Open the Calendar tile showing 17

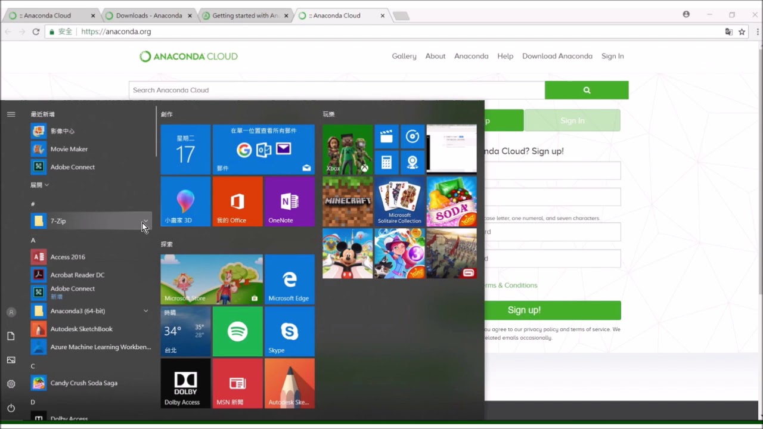click(185, 150)
